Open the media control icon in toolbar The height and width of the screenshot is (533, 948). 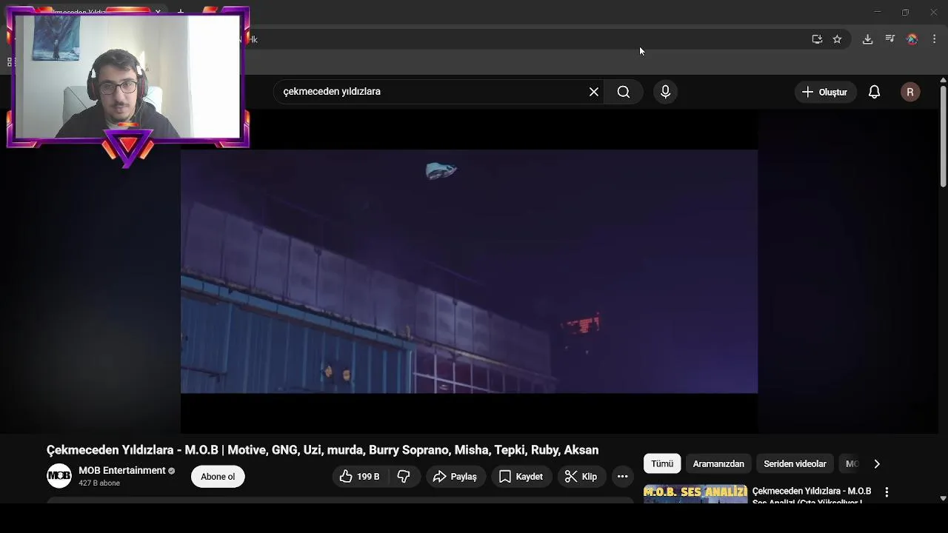pyautogui.click(x=890, y=39)
